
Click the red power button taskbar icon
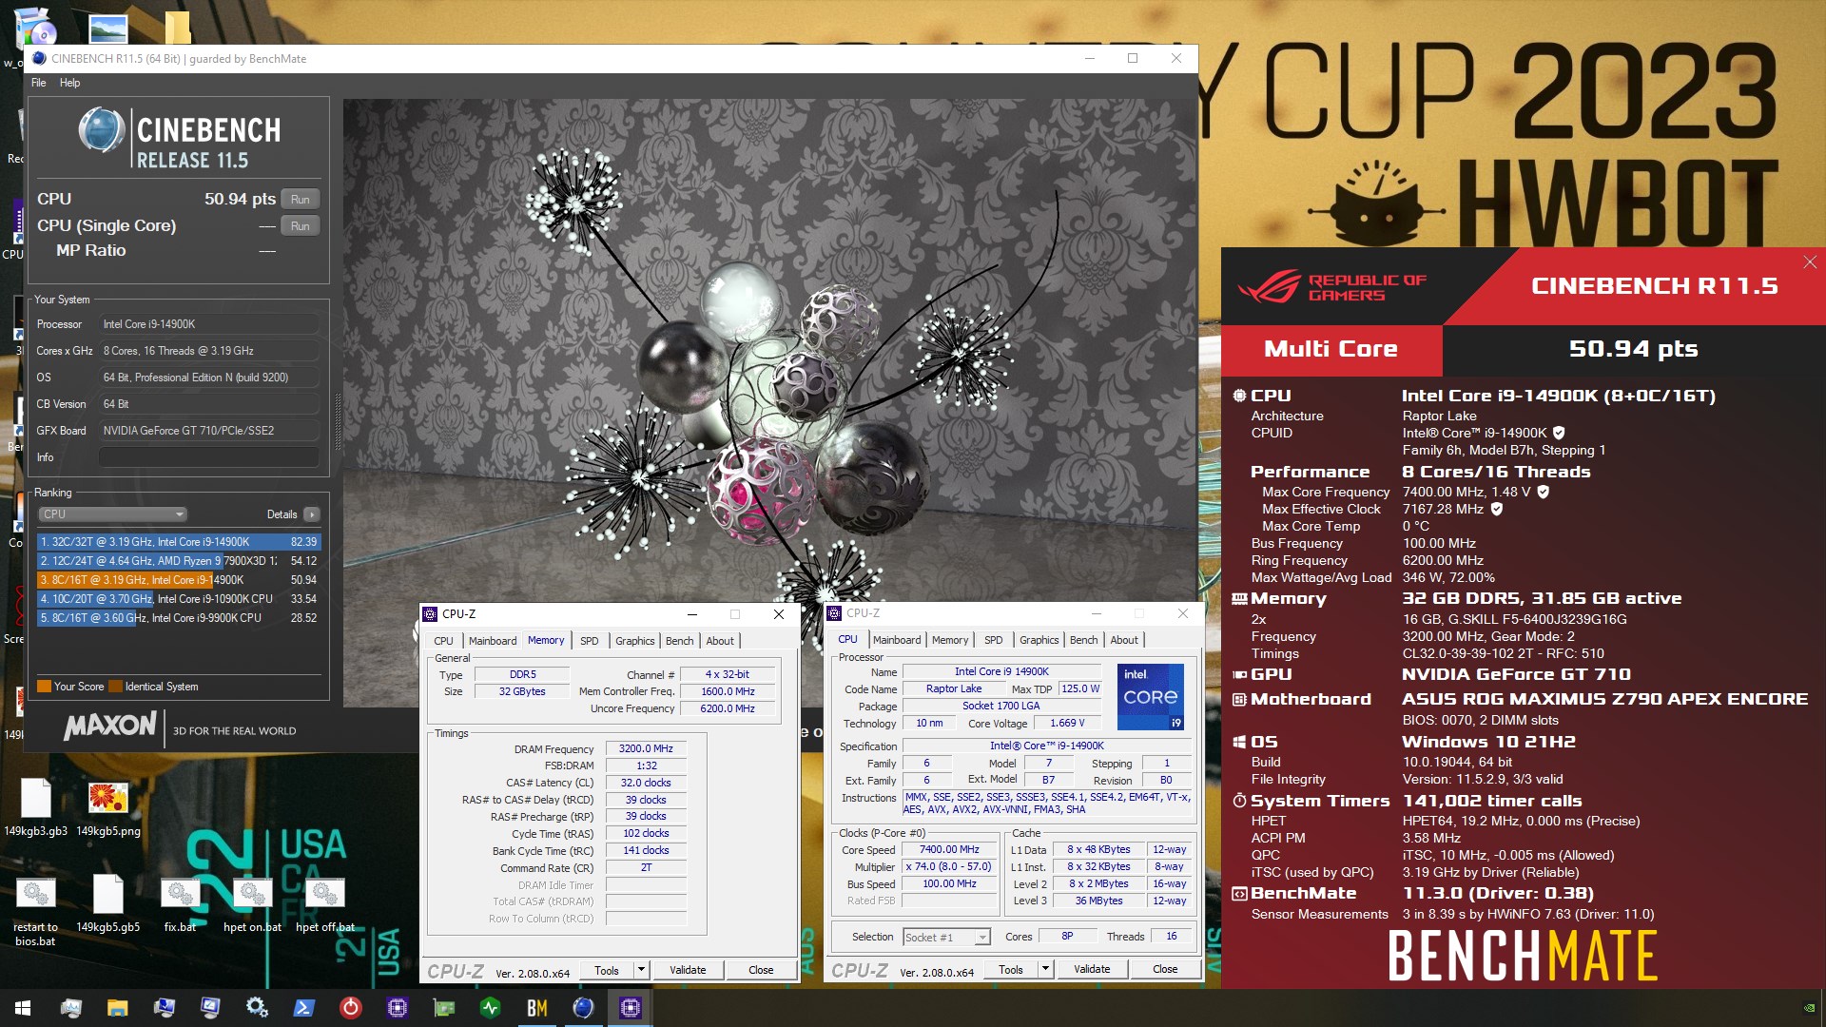tap(350, 1008)
